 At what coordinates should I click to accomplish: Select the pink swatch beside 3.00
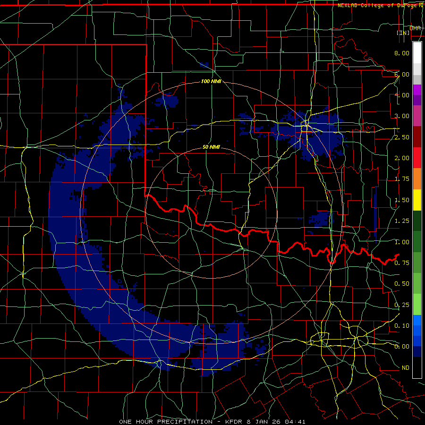tap(417, 116)
